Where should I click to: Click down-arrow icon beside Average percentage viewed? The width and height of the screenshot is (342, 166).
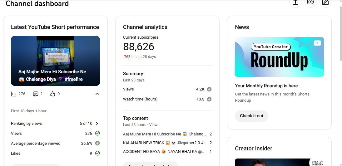[97, 144]
